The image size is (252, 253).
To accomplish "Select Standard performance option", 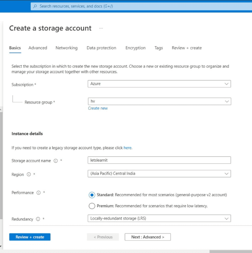I will [x=92, y=195].
